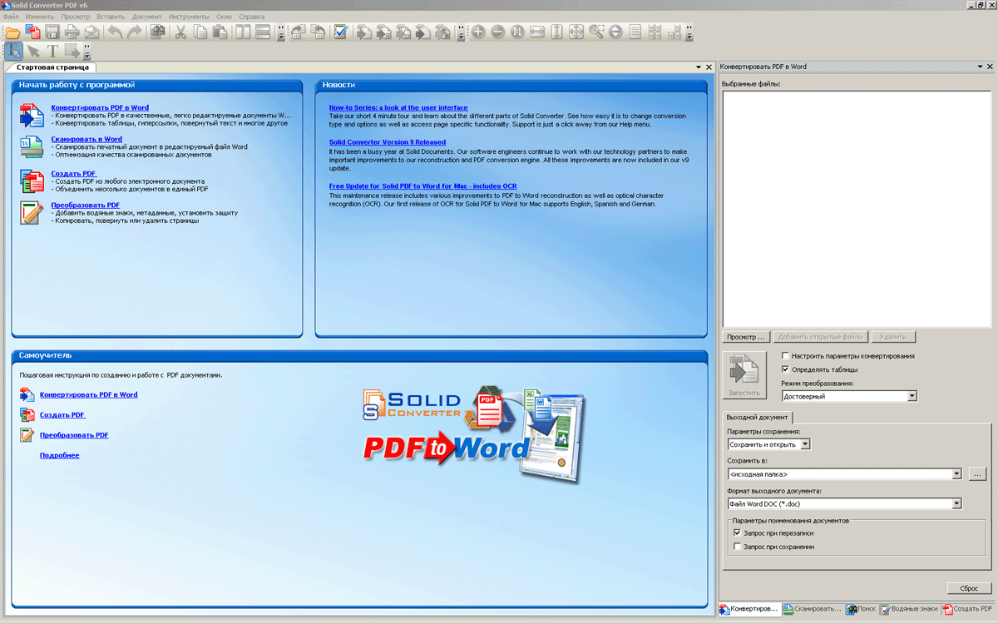Open the Просмотр menu
Image resolution: width=998 pixels, height=624 pixels.
(76, 17)
